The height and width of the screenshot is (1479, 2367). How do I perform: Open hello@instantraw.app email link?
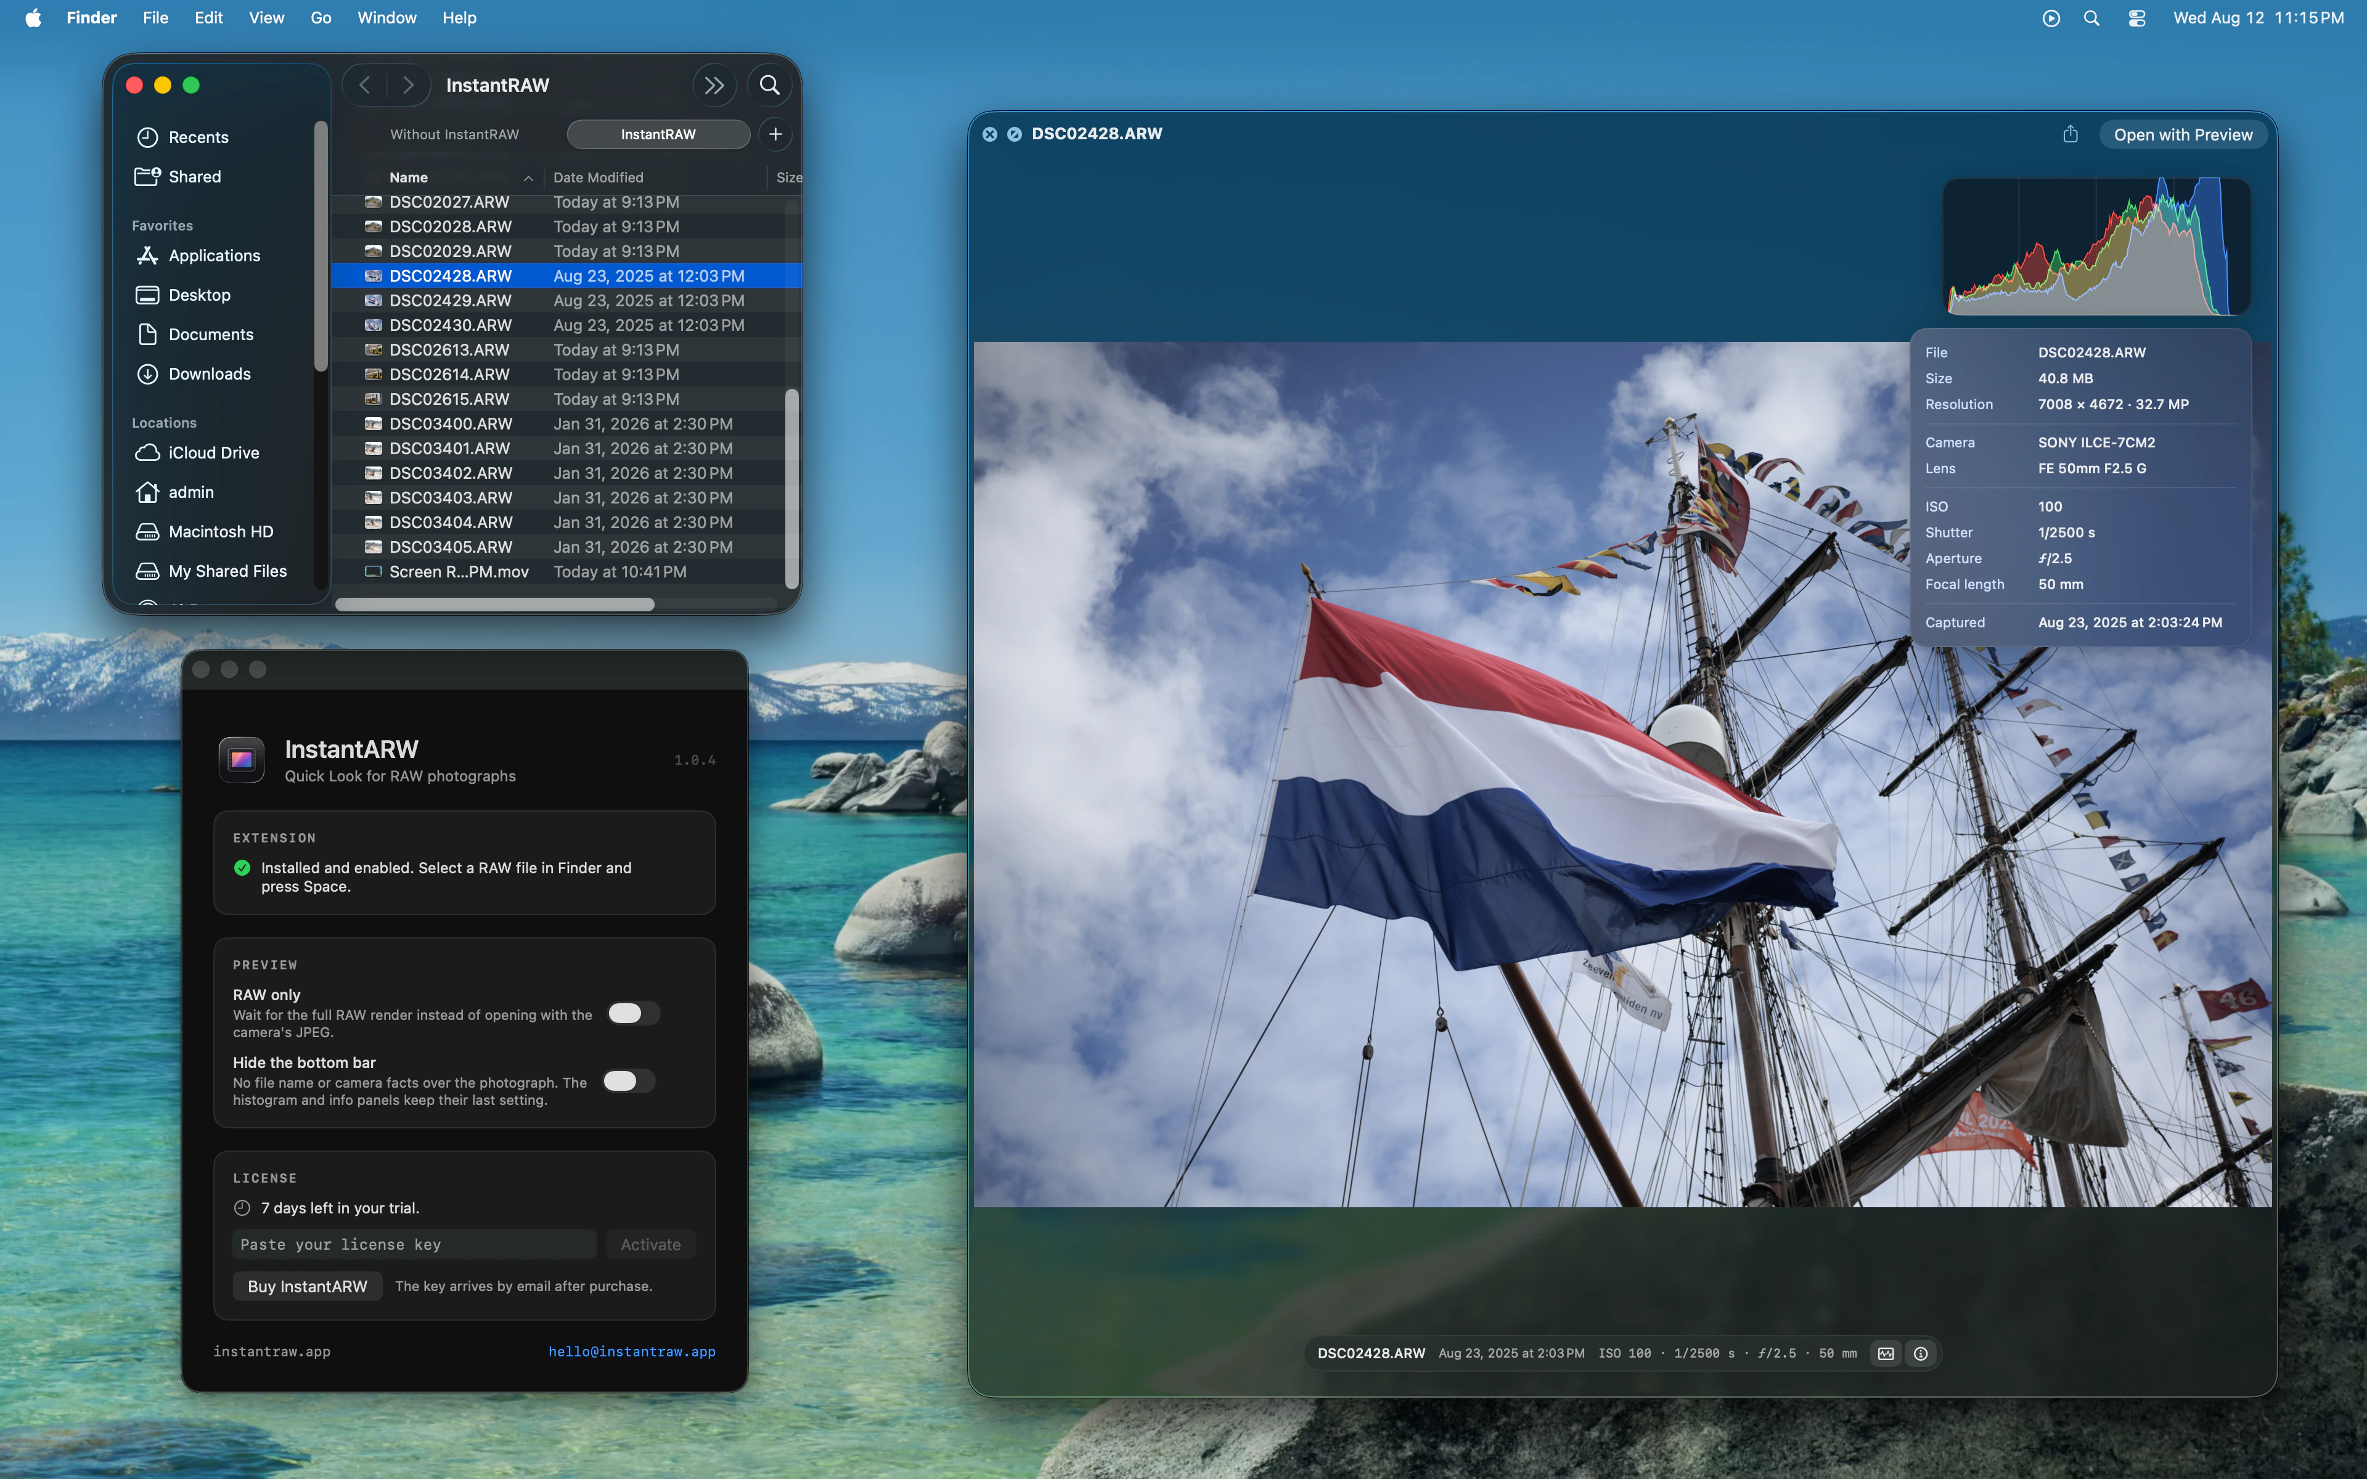coord(632,1352)
